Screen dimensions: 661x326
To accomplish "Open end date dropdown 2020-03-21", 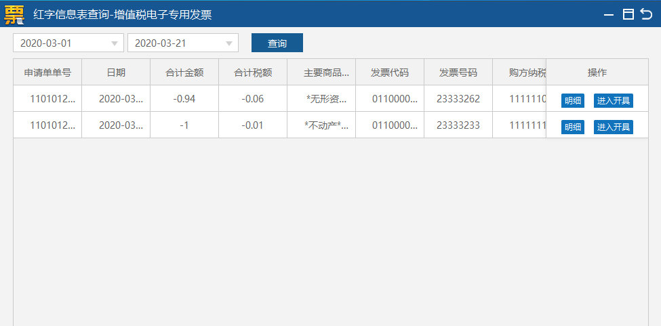I will [183, 43].
